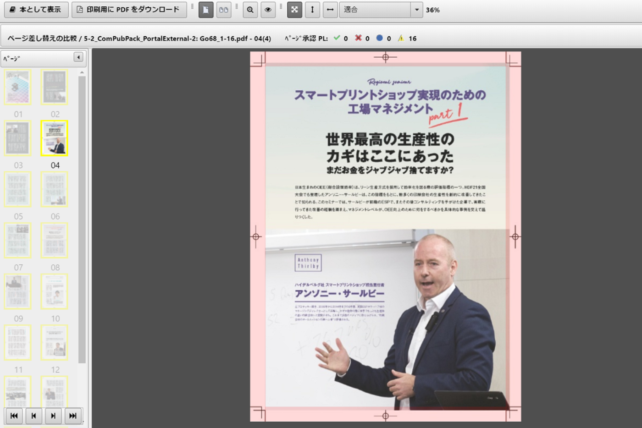Click the scroll-up arrow of thumbnail list
The image size is (642, 428).
pyautogui.click(x=82, y=72)
